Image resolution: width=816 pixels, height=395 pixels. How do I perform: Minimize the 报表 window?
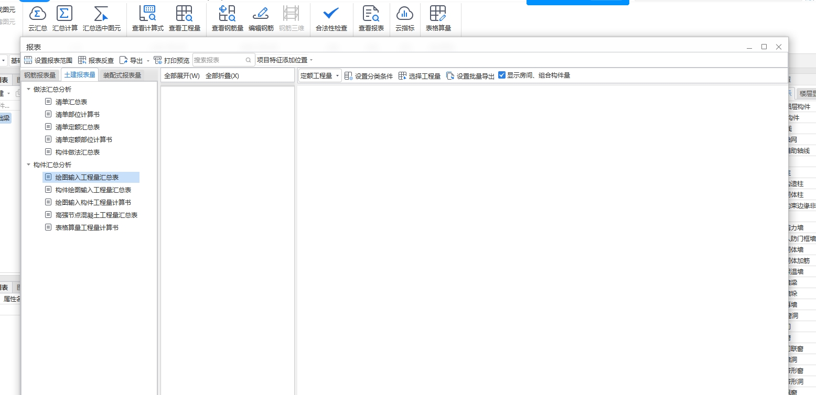click(749, 47)
